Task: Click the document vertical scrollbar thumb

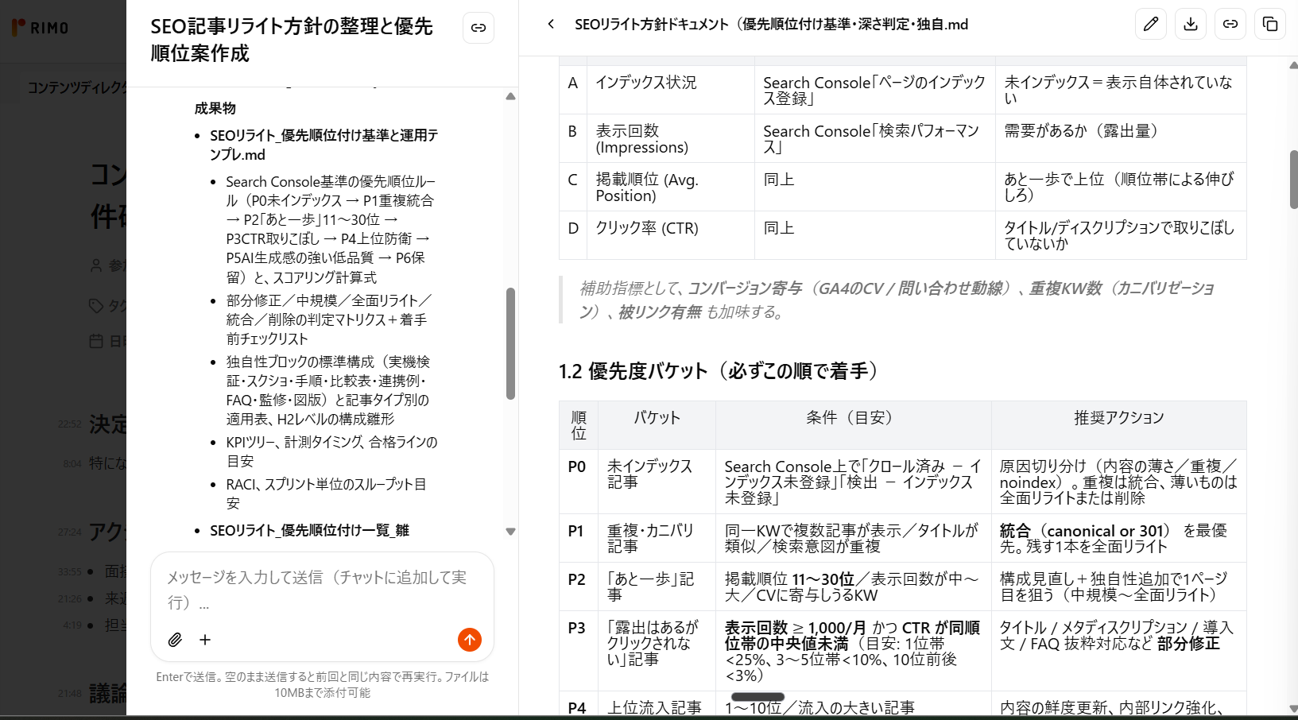Action: click(x=1293, y=179)
